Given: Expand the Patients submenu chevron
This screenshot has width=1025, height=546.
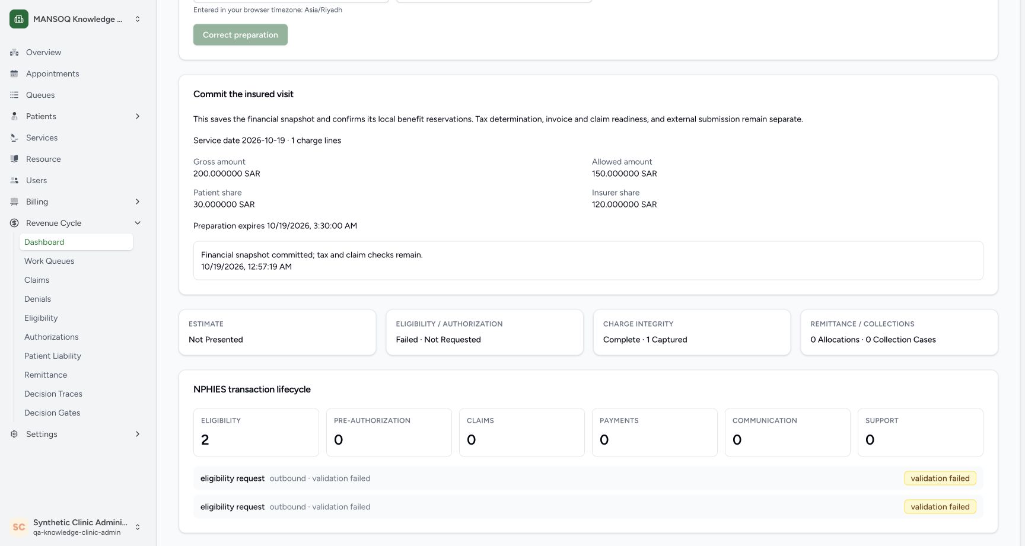Looking at the screenshot, I should 138,116.
